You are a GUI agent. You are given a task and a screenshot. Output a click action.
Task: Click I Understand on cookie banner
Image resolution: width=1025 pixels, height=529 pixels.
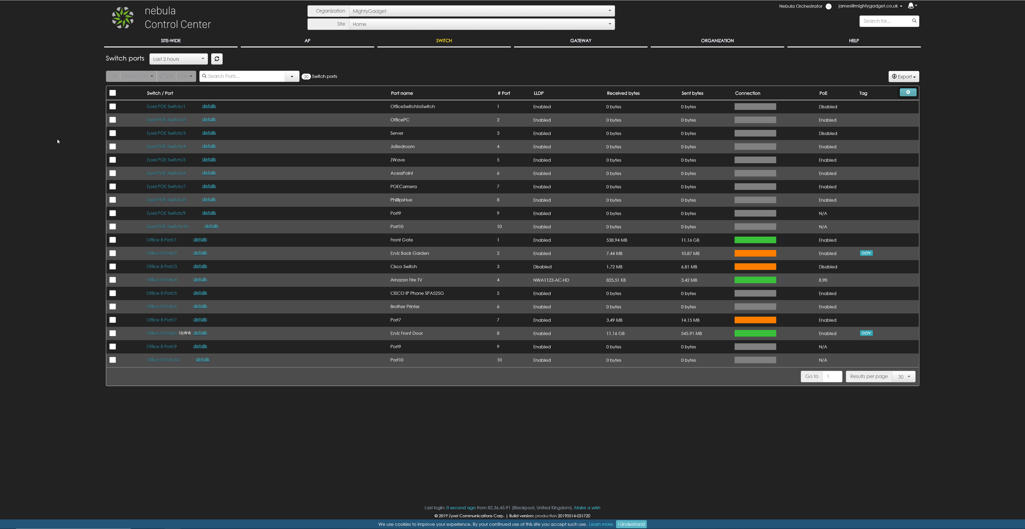[631, 524]
